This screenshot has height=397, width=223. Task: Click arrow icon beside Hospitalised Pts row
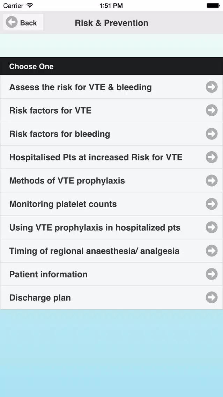[211, 157]
